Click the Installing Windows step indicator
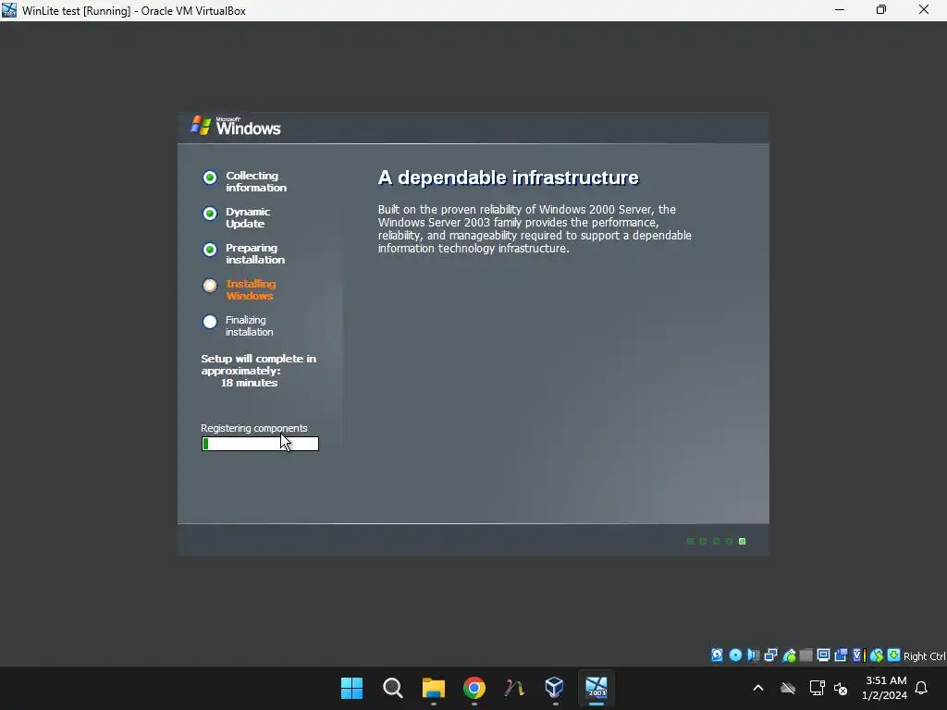The image size is (947, 710). pos(210,286)
